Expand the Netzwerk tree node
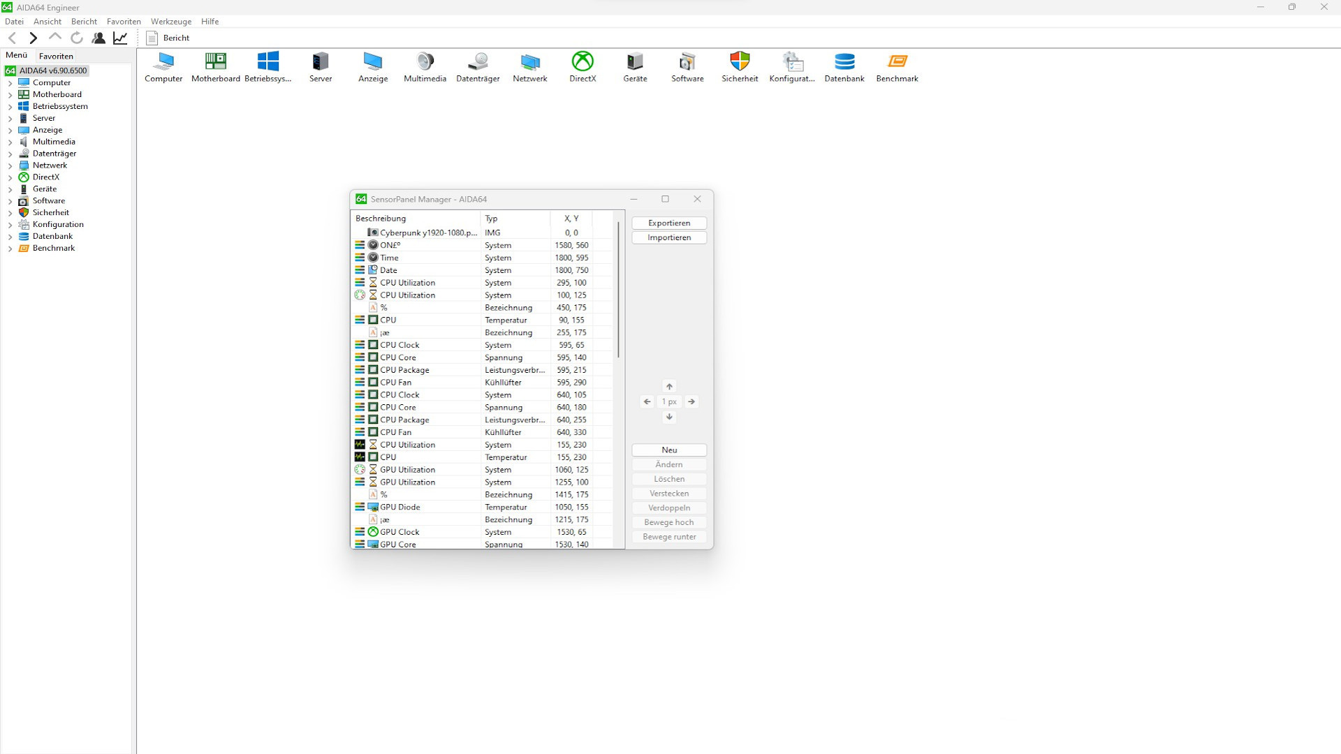The image size is (1341, 754). pos(10,166)
